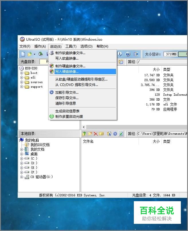Click the floppy icon for 制作软盘映像文件
The height and width of the screenshot is (231, 188).
click(52, 53)
